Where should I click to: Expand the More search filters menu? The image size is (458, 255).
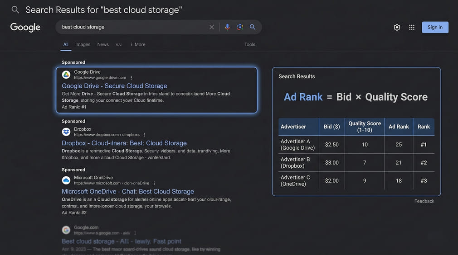point(138,44)
